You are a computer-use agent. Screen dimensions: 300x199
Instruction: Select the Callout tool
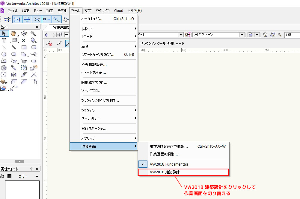(14, 40)
